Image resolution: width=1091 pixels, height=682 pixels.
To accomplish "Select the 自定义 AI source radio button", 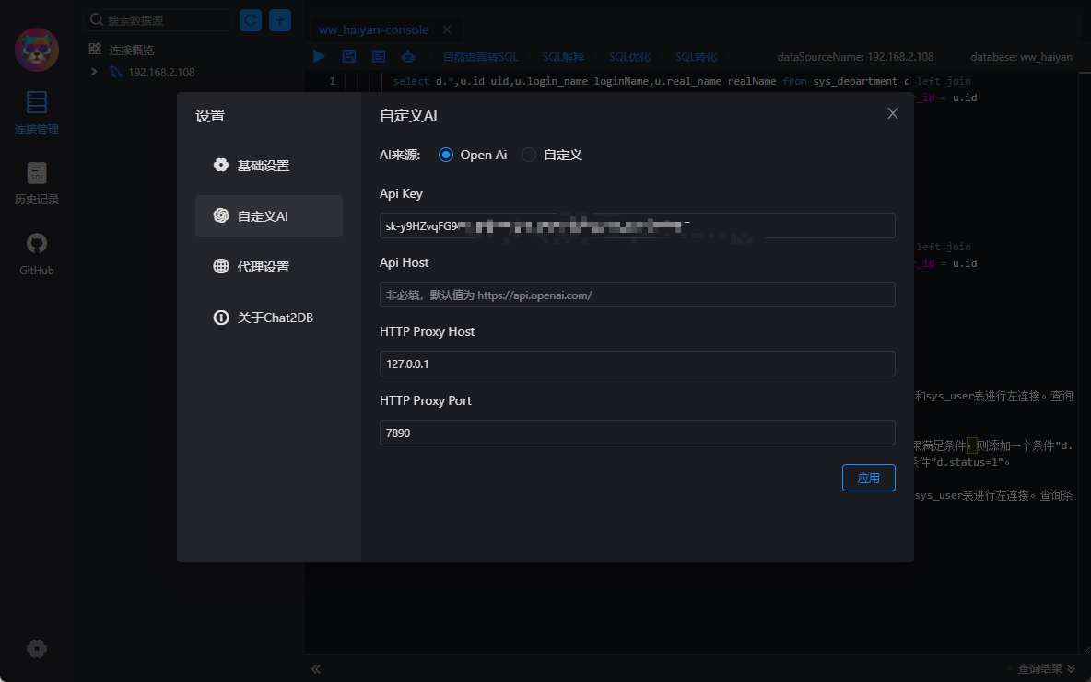I will tap(529, 155).
